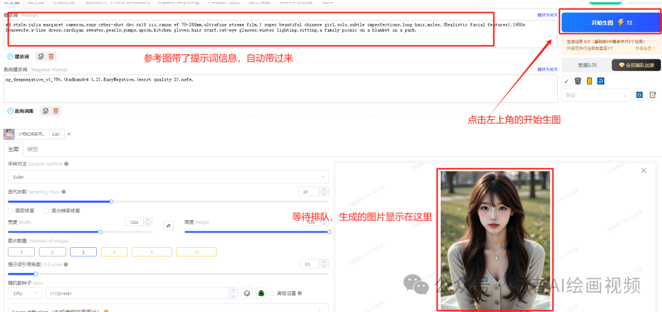This screenshot has width=662, height=312.
Task: Select 会员插队加速 member priority queue
Action: coord(636,65)
